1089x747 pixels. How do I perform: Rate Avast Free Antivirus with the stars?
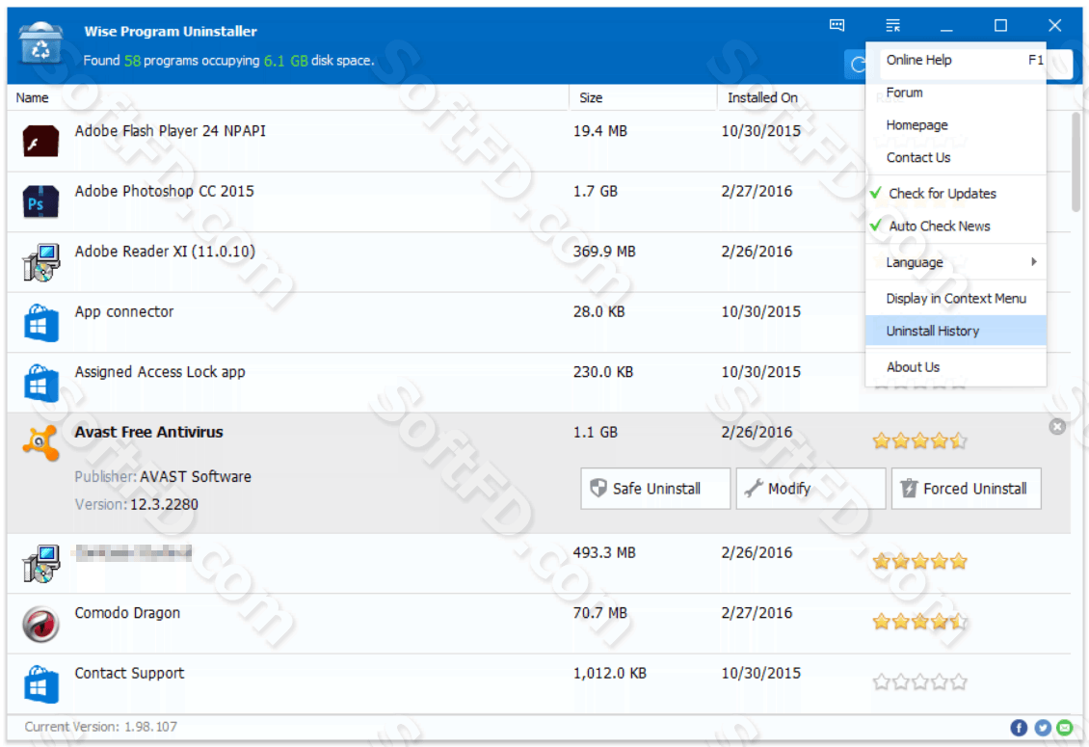pos(919,440)
